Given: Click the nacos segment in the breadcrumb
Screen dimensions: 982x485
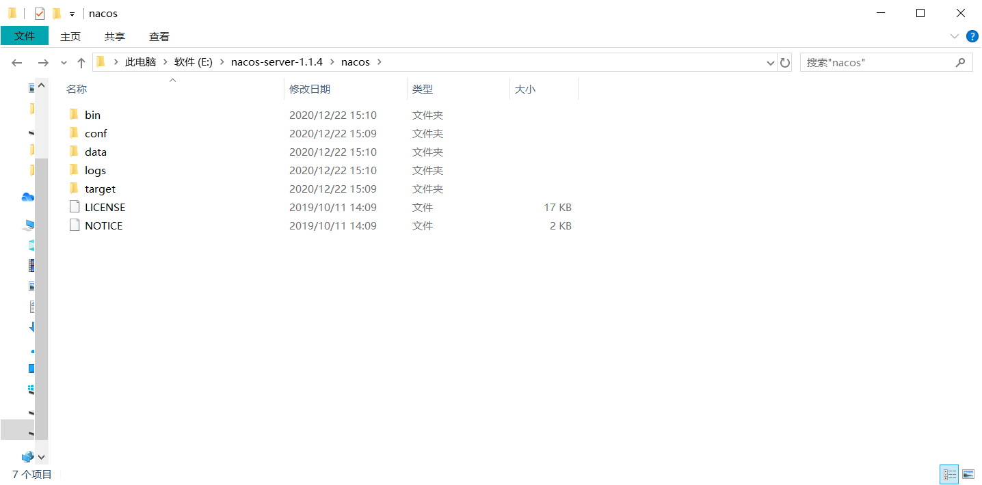Looking at the screenshot, I should tap(356, 62).
